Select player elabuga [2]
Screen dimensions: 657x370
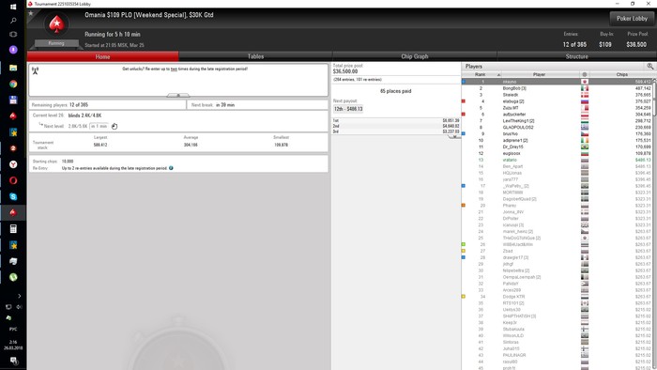point(513,101)
